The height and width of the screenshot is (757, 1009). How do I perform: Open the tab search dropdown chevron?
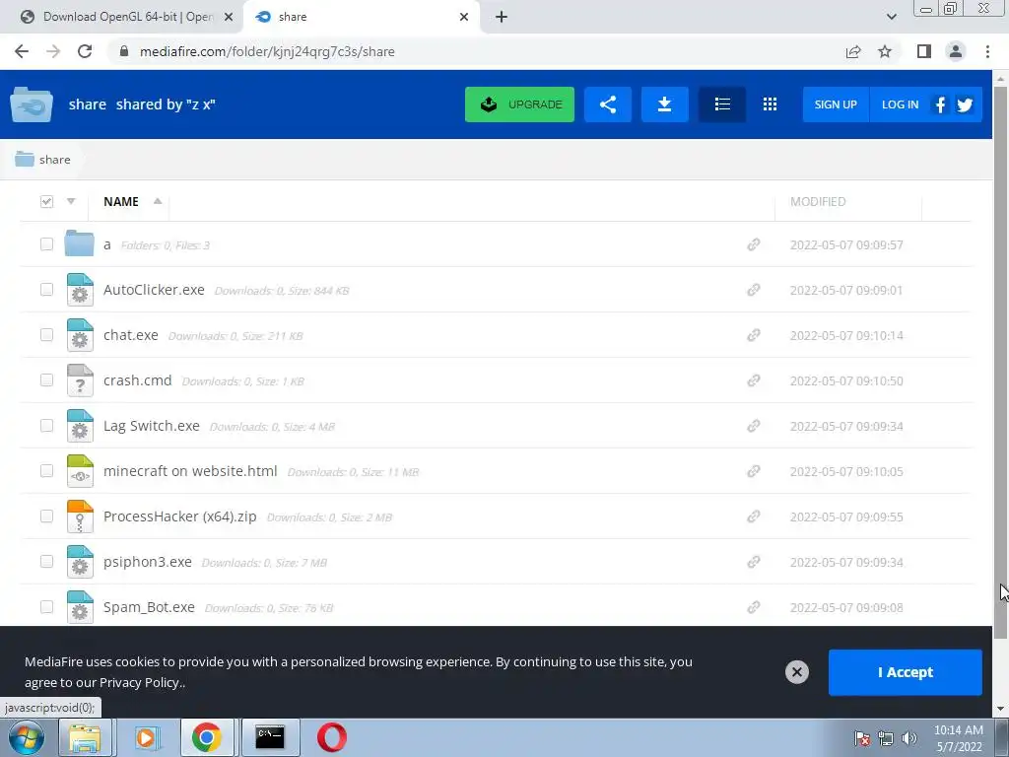click(x=891, y=17)
